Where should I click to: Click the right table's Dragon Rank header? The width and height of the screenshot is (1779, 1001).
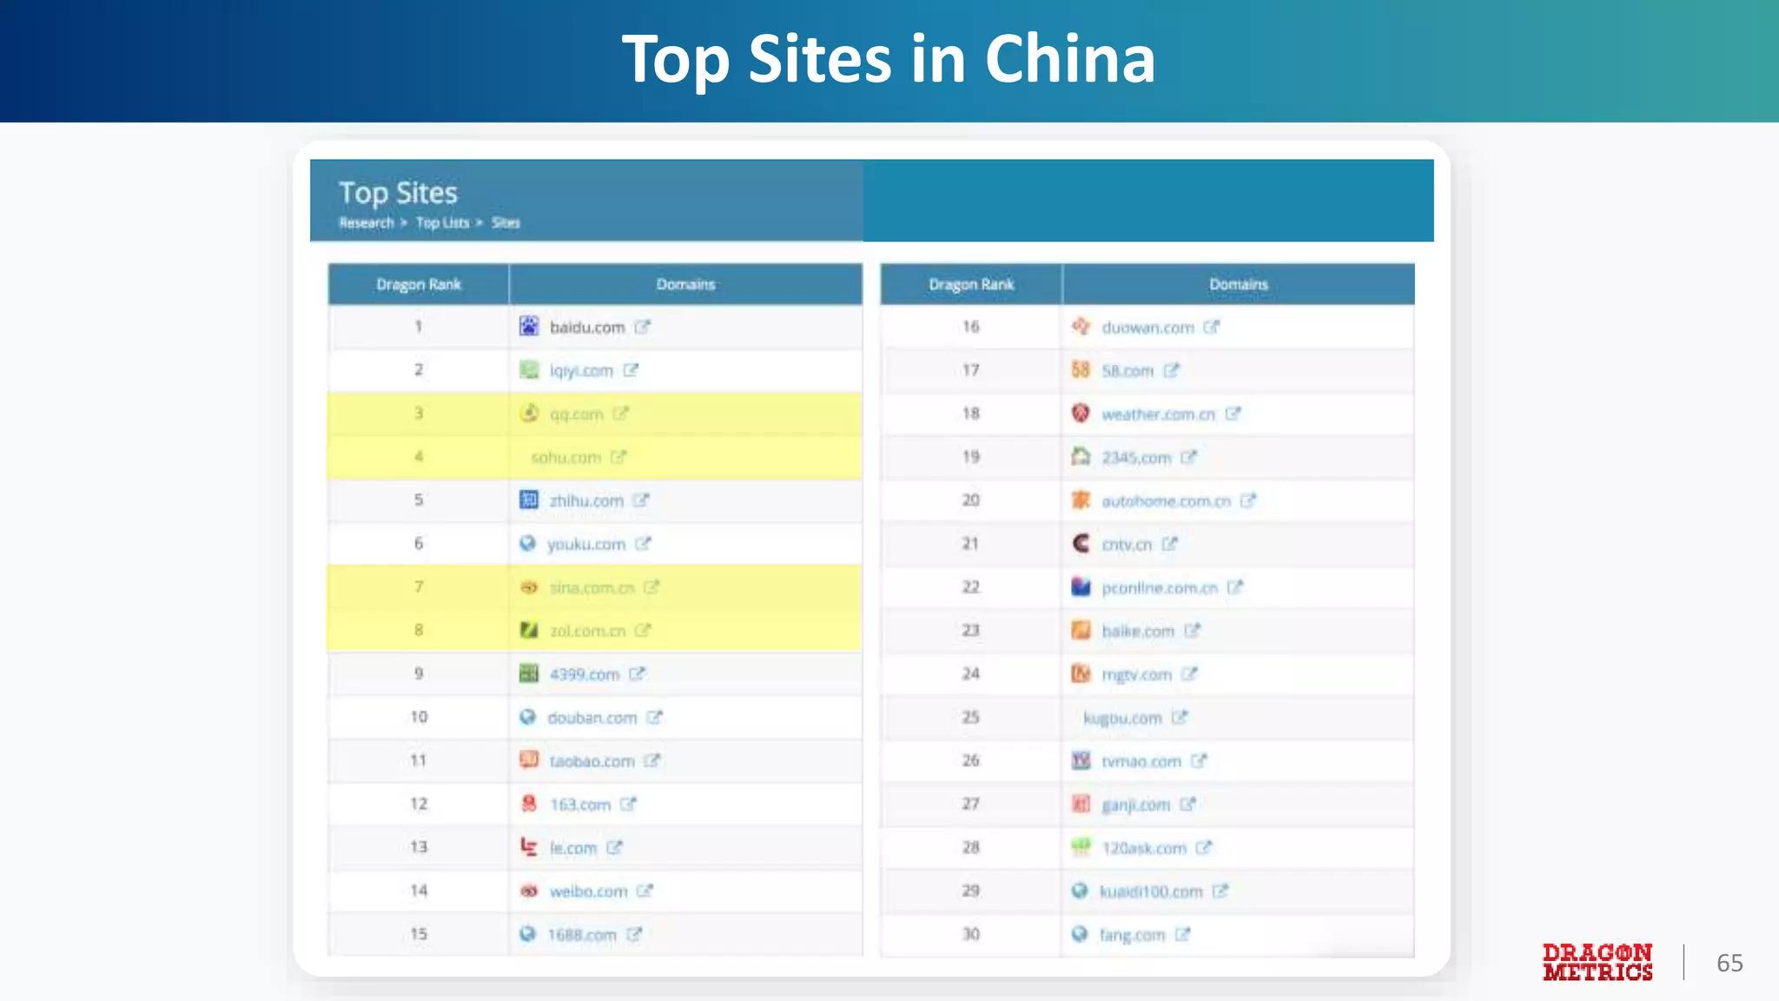click(971, 284)
